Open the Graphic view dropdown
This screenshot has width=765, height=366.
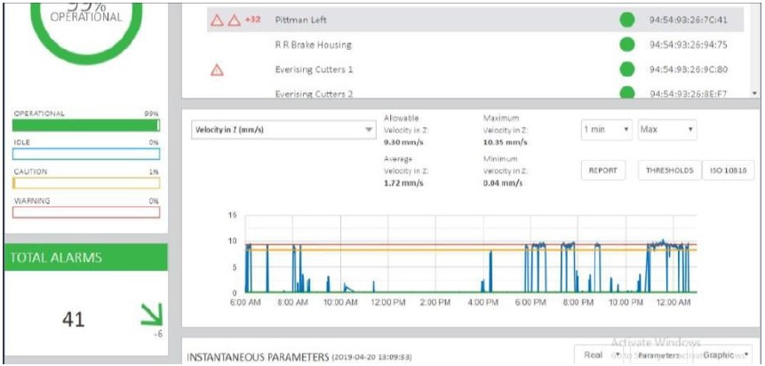coord(720,355)
